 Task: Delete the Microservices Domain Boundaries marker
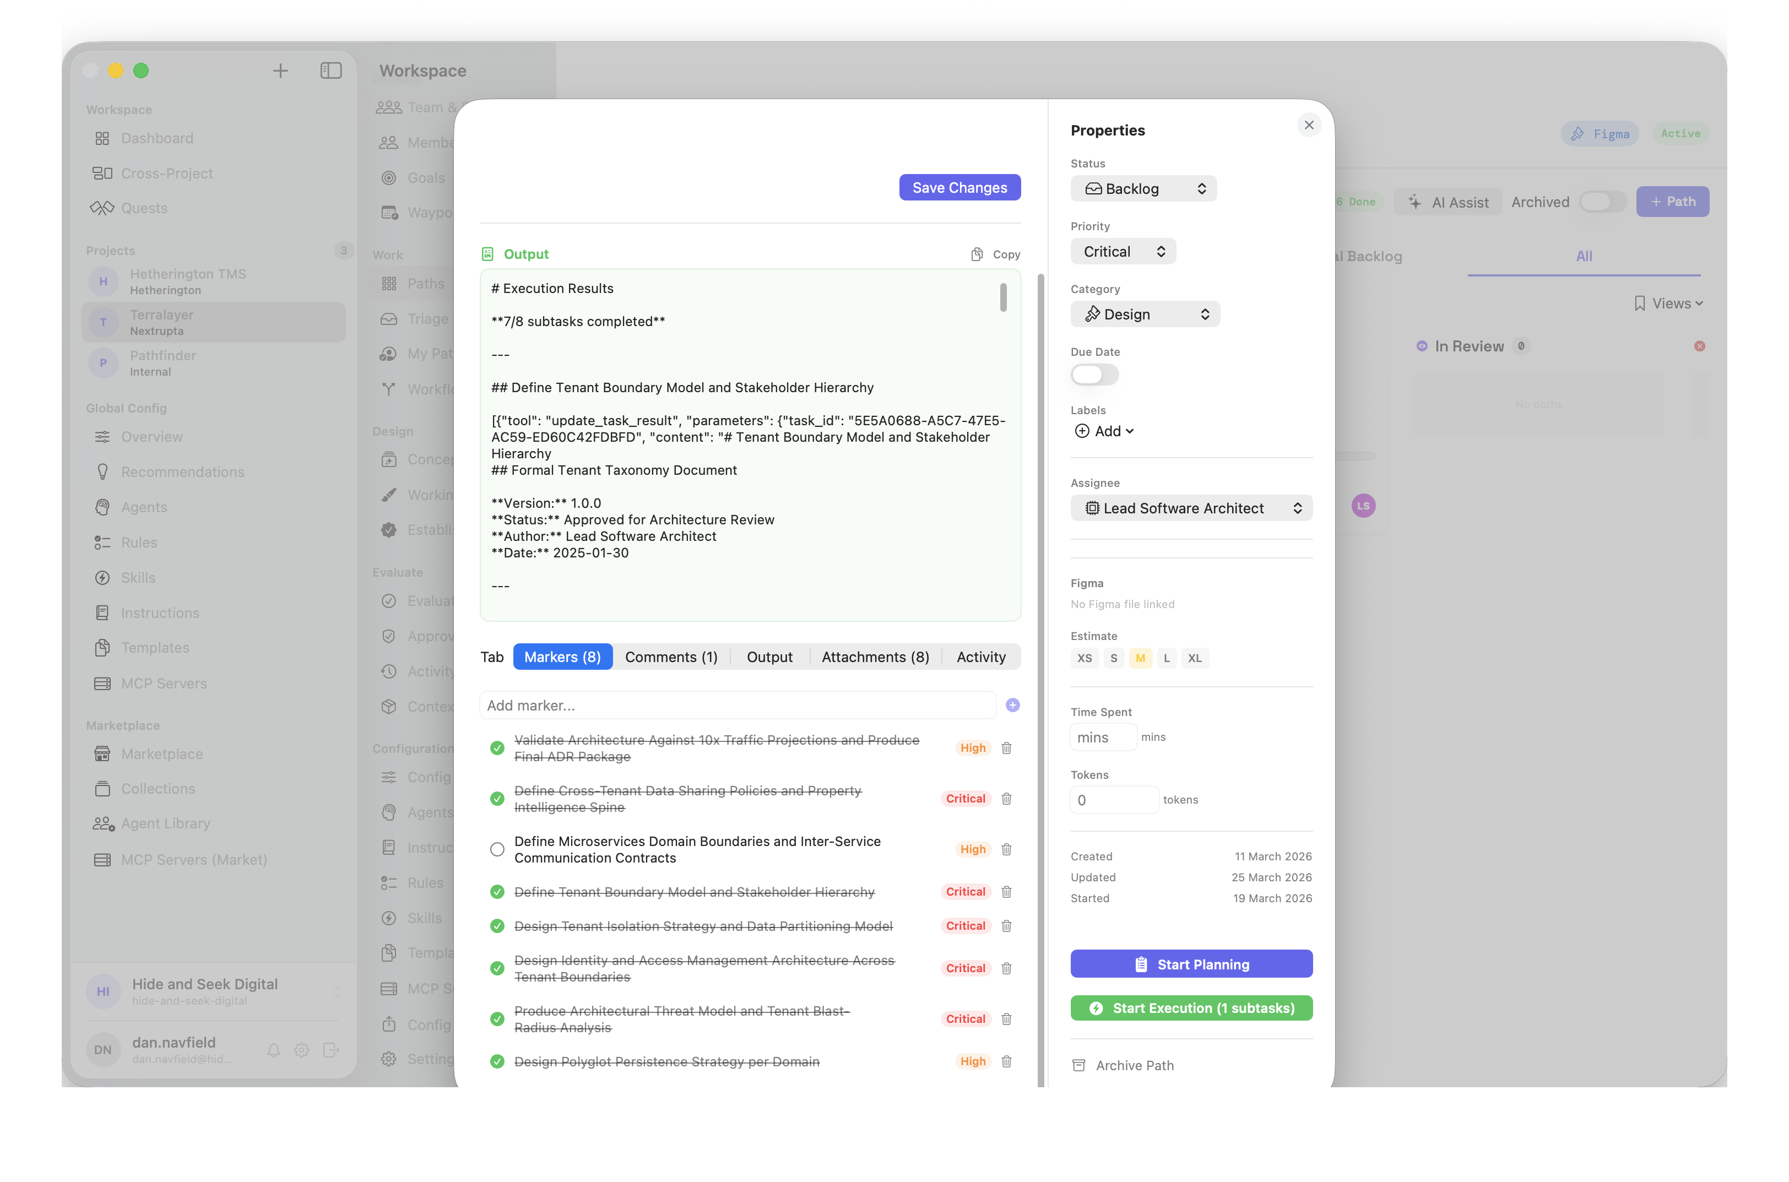click(1006, 849)
